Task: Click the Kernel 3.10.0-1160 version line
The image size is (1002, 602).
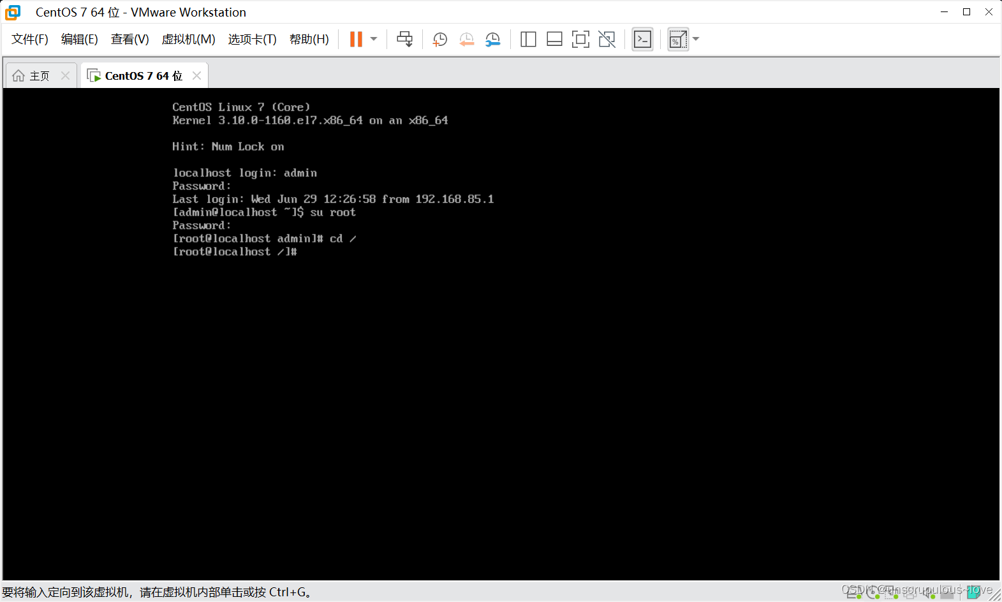Action: (310, 121)
